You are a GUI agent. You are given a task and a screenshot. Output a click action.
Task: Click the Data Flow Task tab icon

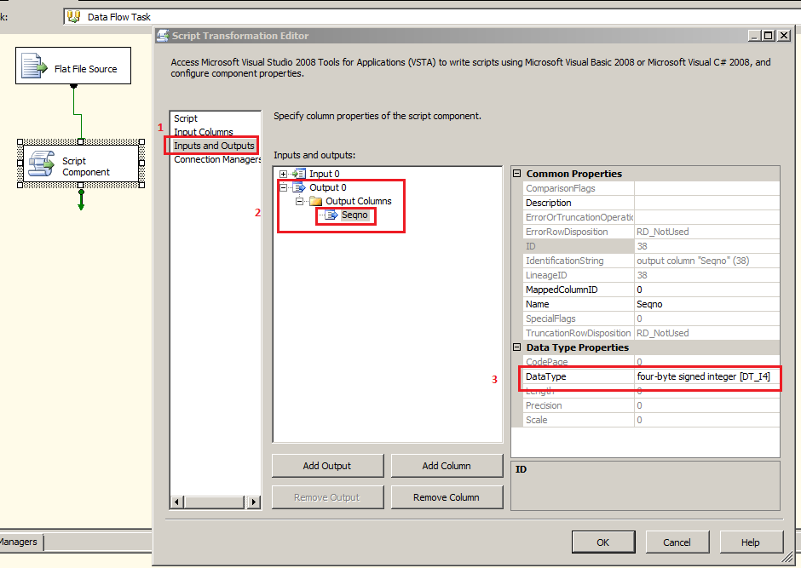[75, 15]
